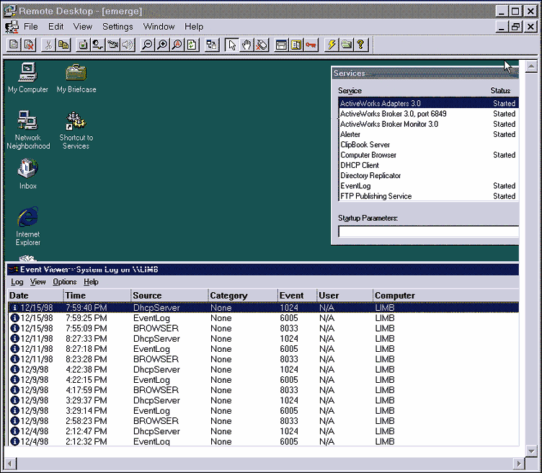Select the FTP Publishing Service entry
Viewport: 542px width, 473px height.
click(429, 196)
